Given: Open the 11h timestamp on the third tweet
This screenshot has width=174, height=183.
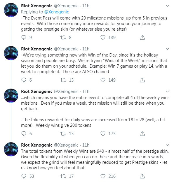Looking at the screenshot, I should tap(86, 91).
